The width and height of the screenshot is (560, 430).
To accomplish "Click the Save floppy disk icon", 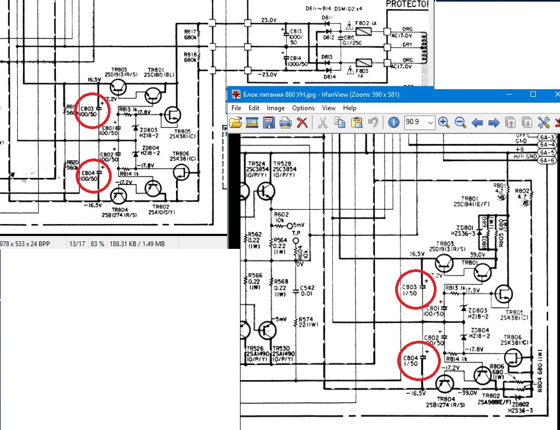I will [268, 123].
